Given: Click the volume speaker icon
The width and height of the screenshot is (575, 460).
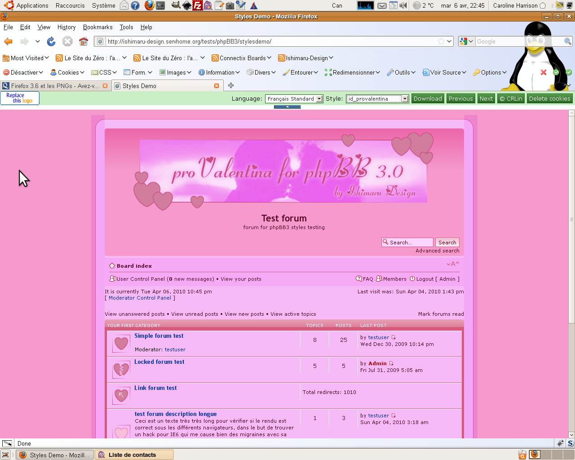Looking at the screenshot, I should coord(403,5).
